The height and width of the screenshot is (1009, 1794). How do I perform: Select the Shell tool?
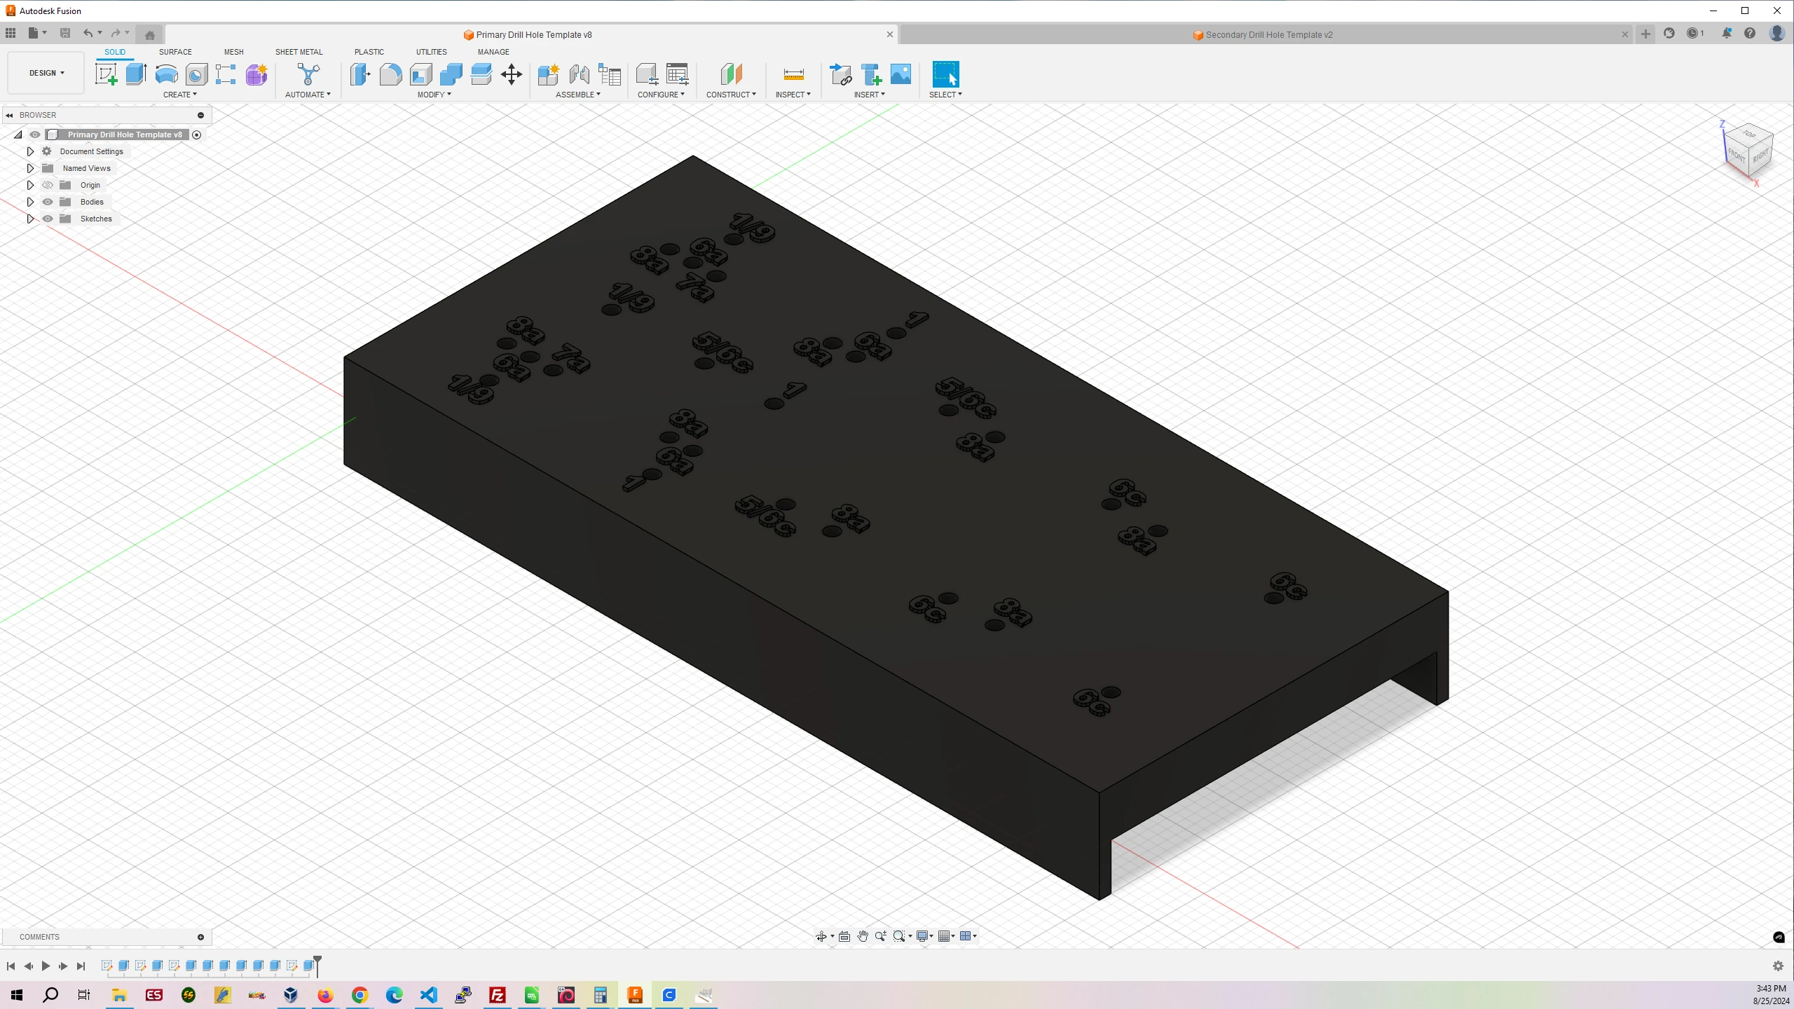[x=420, y=74]
